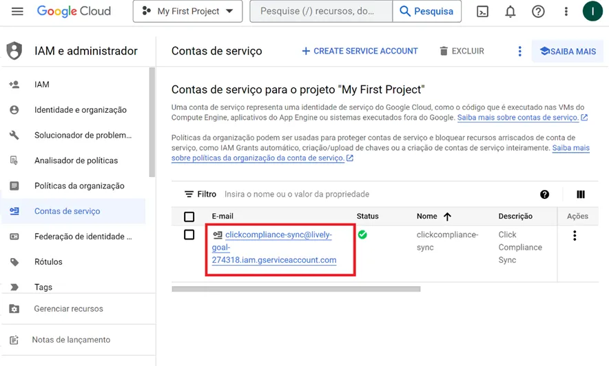Image resolution: width=609 pixels, height=366 pixels.
Task: Sort by Nome column arrow
Action: pos(447,216)
